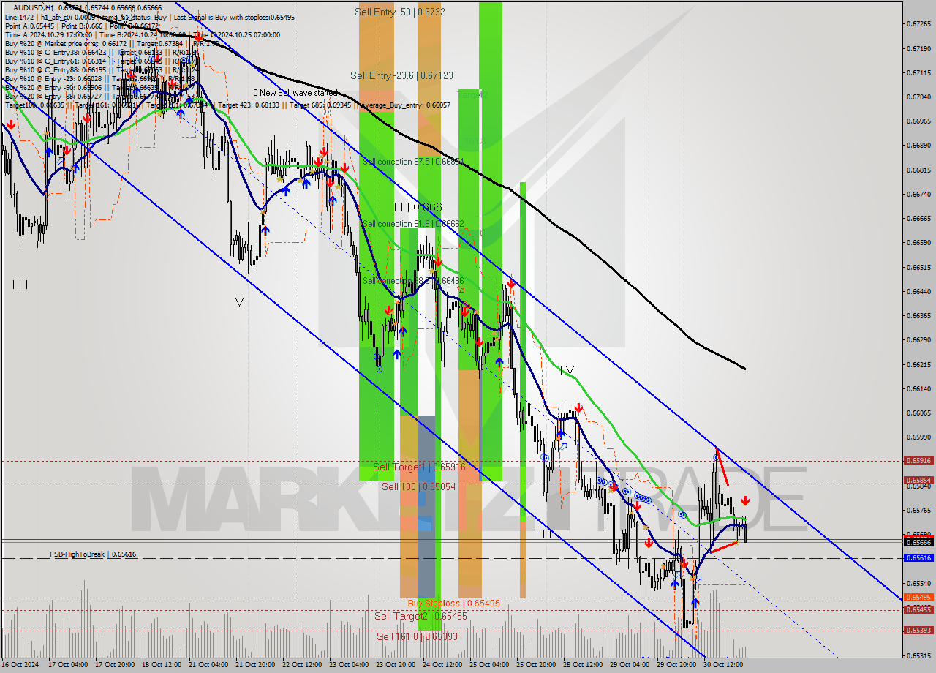
Task: Click the '18 Oct 12:00' time axis label
Action: click(162, 665)
